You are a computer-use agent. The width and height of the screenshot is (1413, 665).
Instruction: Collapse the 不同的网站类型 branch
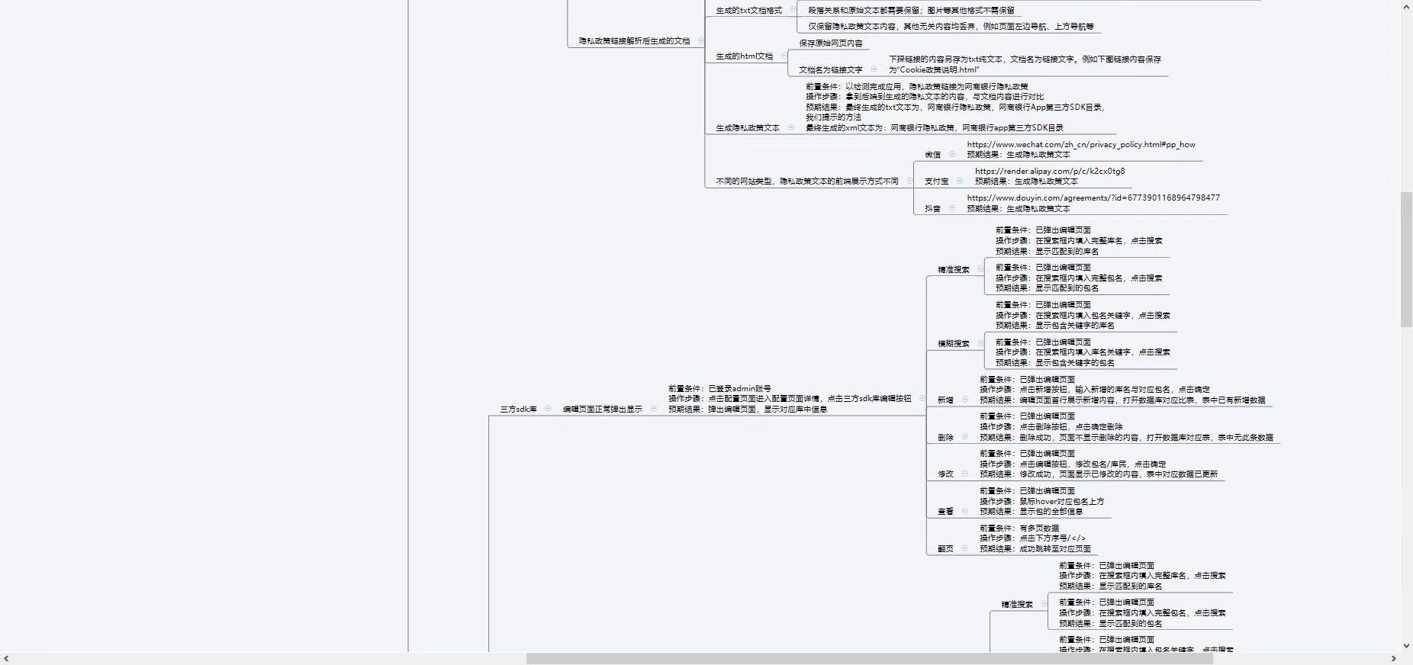[909, 181]
